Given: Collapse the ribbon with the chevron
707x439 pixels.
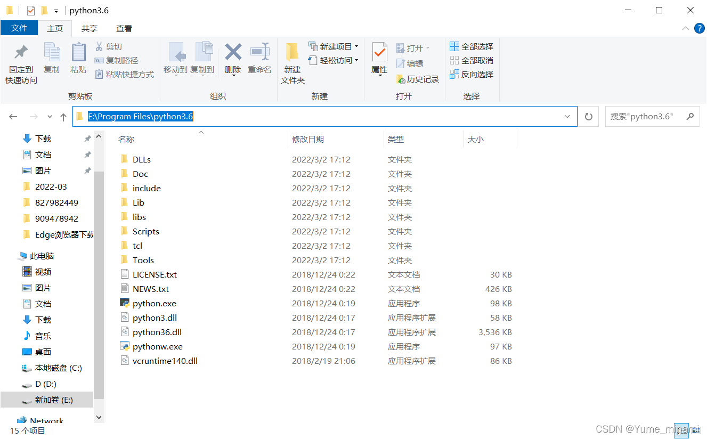Looking at the screenshot, I should (686, 28).
